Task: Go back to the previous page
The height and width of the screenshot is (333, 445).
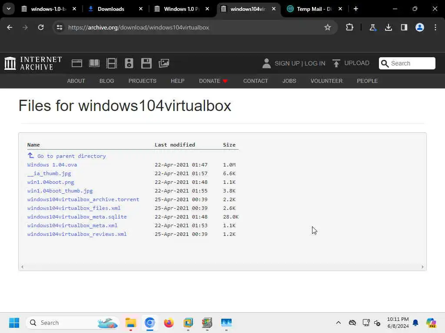Action: tap(10, 27)
